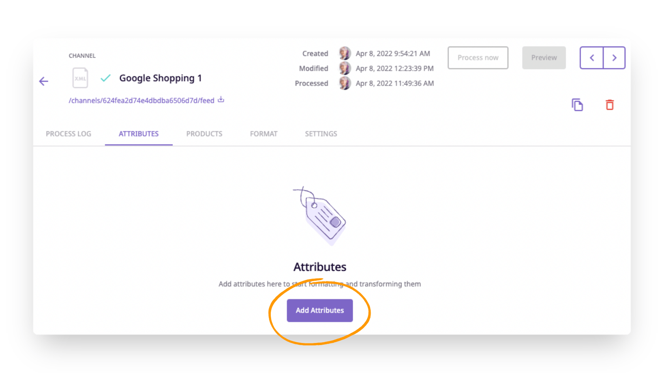Click the tag illustration in the Attributes panel
This screenshot has height=373, width=664.
(x=320, y=217)
